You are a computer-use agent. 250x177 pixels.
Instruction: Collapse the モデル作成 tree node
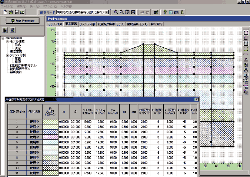[x=7, y=41]
